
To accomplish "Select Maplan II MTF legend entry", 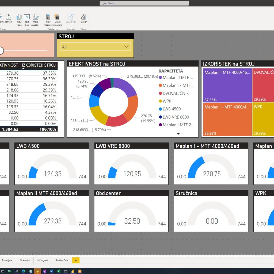I will (176, 77).
